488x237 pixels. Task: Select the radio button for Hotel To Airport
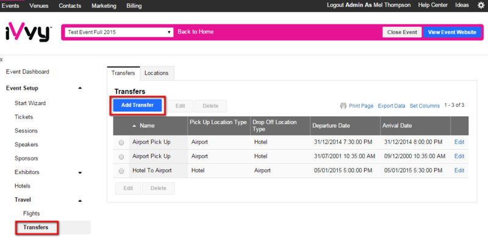click(x=121, y=171)
